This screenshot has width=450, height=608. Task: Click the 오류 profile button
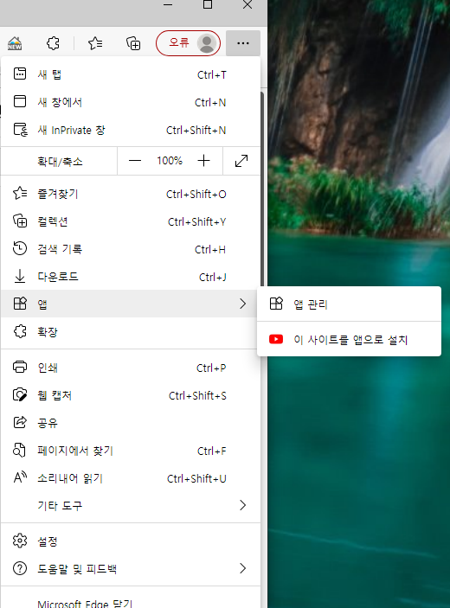[x=188, y=43]
